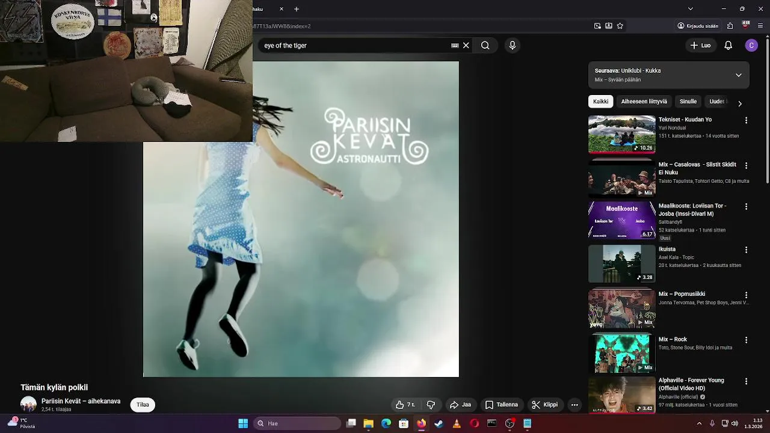This screenshot has height=433, width=770.
Task: Open the Mix – Popmusiikki thumbnail
Action: pyautogui.click(x=621, y=309)
